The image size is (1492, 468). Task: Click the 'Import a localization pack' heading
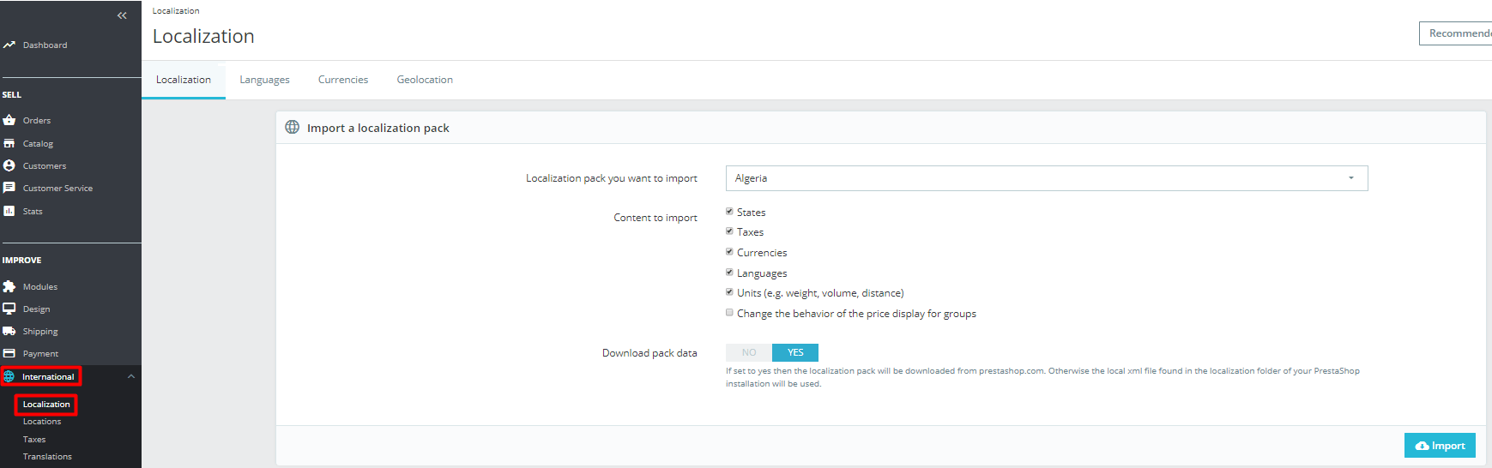pos(378,128)
